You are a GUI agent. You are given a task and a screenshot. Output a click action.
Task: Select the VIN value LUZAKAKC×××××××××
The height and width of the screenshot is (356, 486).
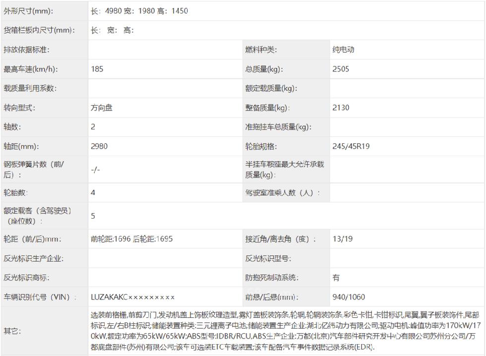133,297
